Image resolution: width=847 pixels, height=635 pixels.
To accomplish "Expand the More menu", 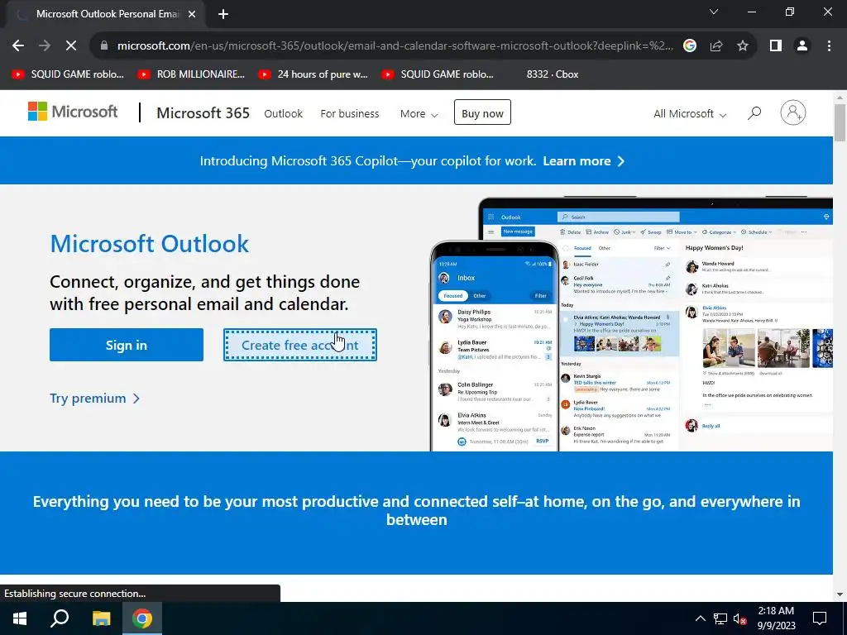I will point(419,114).
